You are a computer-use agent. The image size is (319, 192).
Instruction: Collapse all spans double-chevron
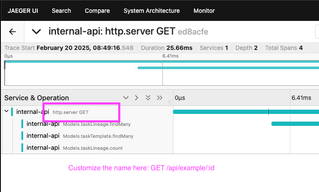pos(160,98)
